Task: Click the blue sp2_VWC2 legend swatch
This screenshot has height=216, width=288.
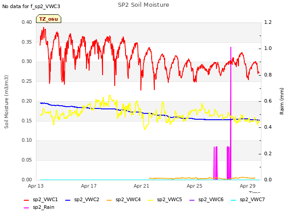Action: coord(68,200)
